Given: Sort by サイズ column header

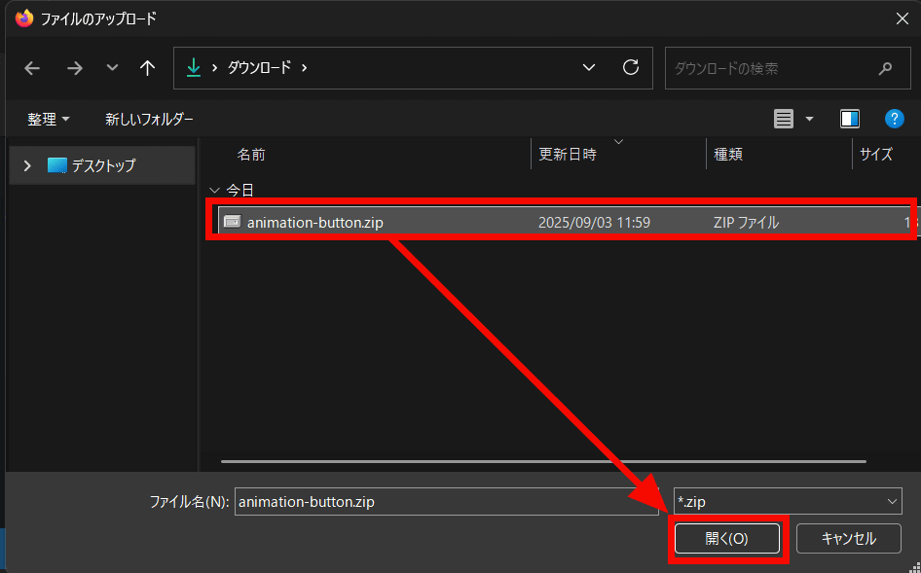Looking at the screenshot, I should pos(876,155).
